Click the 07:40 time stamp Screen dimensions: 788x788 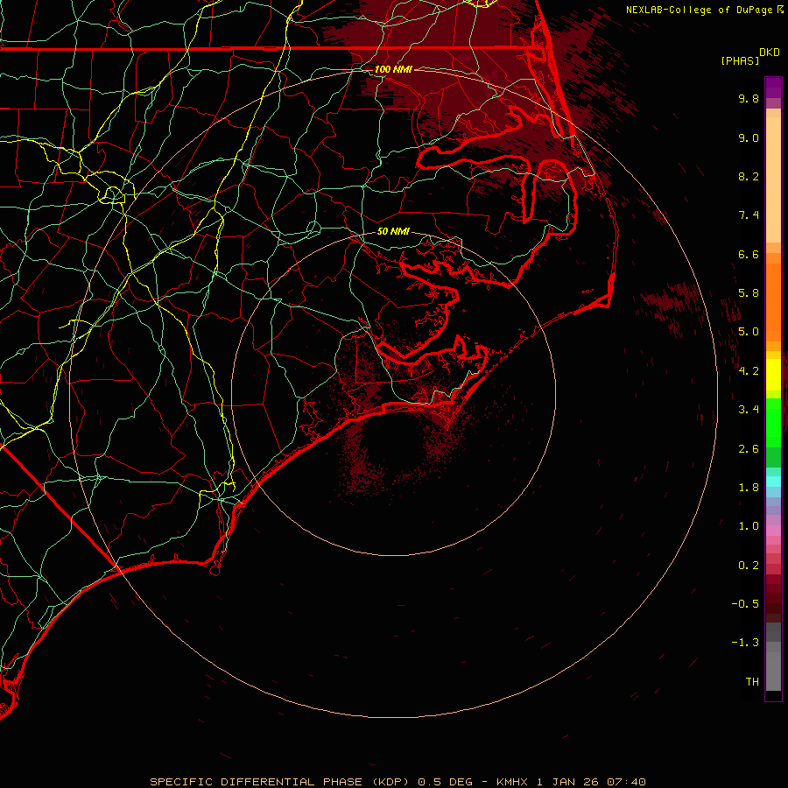[x=626, y=782]
